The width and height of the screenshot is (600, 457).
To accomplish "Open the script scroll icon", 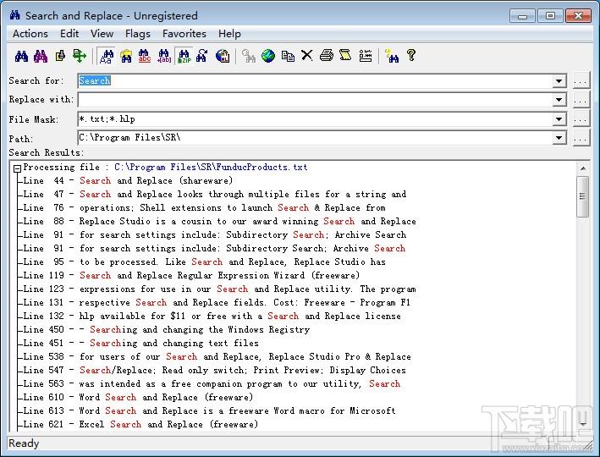I will 345,56.
